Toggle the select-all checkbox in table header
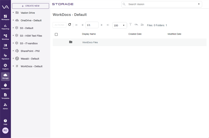This screenshot has width=209, height=138. pos(56,35)
